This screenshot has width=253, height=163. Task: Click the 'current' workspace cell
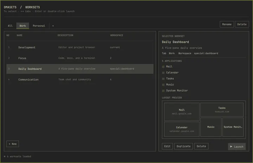pos(115,47)
